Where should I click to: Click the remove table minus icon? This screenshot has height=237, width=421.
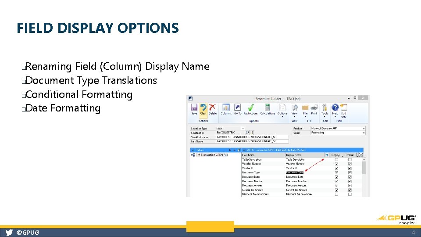[234, 150]
